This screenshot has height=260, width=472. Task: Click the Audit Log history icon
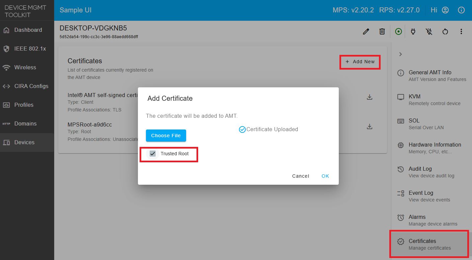401,169
